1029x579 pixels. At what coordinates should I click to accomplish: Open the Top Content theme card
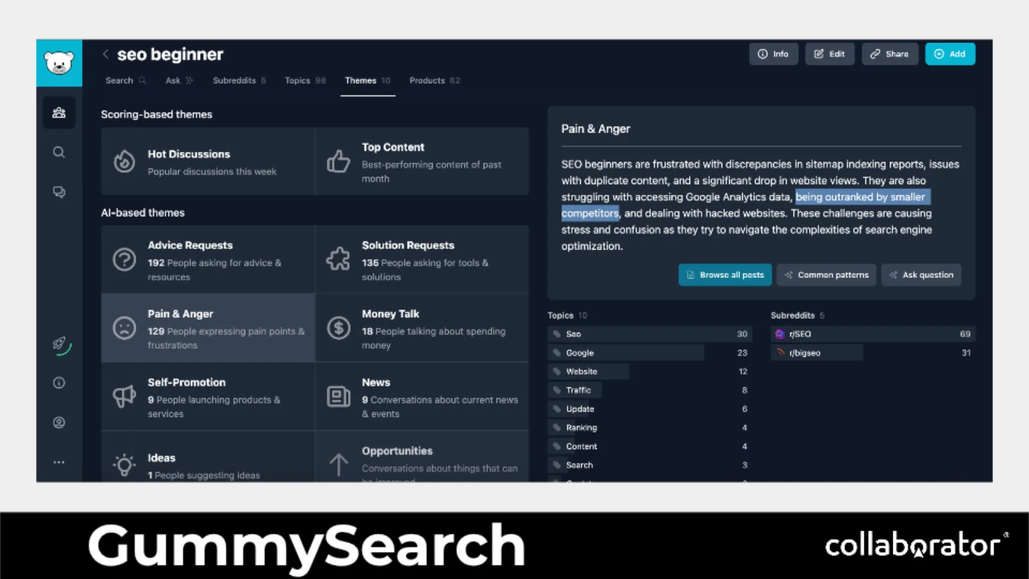point(422,161)
